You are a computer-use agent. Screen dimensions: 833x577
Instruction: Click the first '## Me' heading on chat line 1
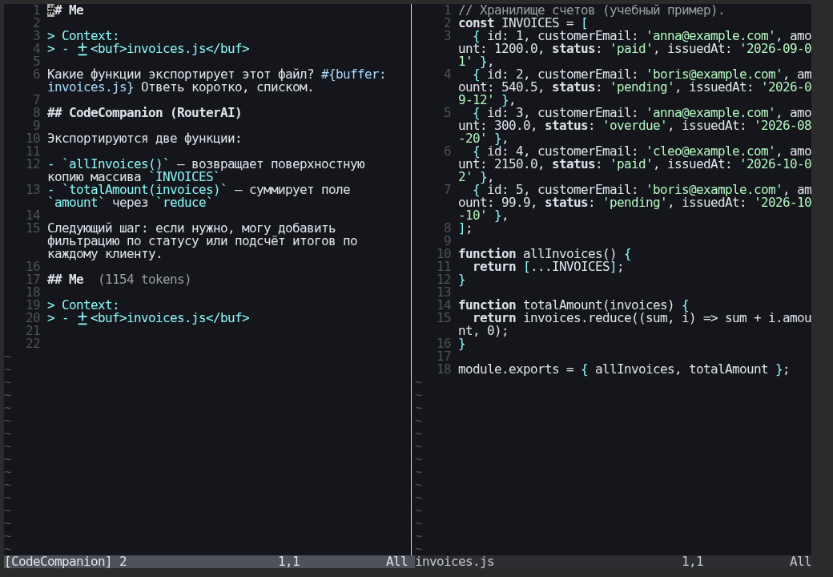[x=66, y=10]
